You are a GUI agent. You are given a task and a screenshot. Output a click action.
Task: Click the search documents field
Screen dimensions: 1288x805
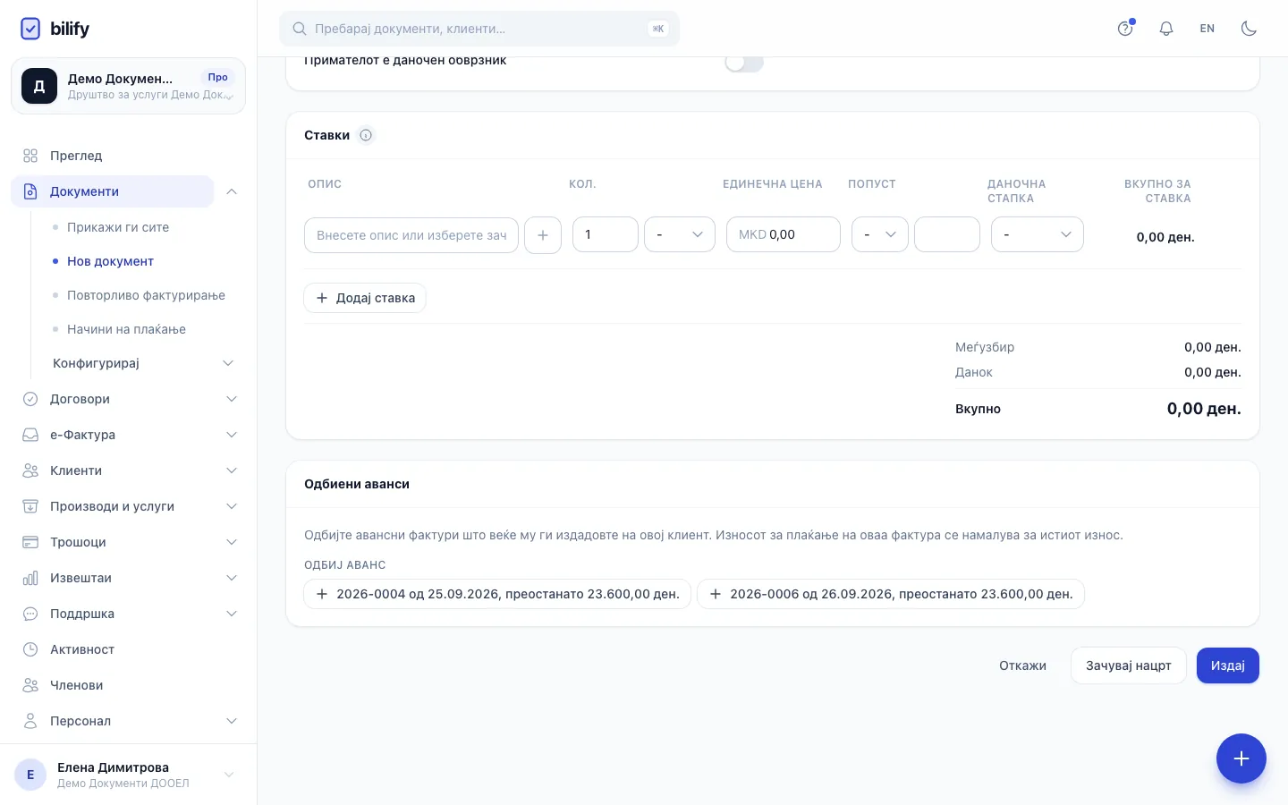[x=479, y=29]
